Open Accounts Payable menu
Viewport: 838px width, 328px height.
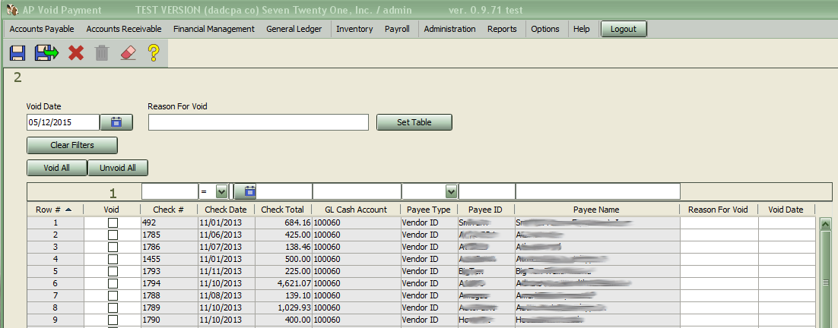click(42, 29)
